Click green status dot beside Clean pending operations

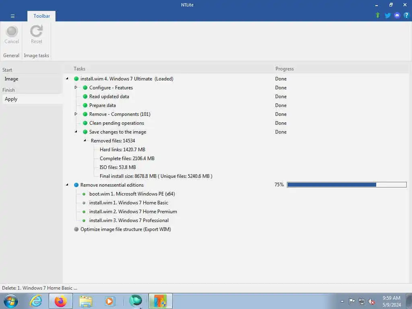[85, 123]
